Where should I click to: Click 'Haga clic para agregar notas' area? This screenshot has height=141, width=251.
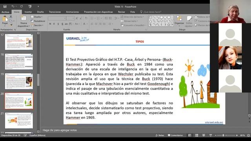coord(60,130)
